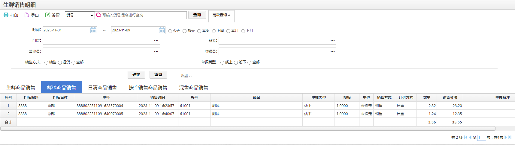Screen dimensions: 515x145
Task: Open the 门店 picker ellipsis button
Action: pos(156,41)
